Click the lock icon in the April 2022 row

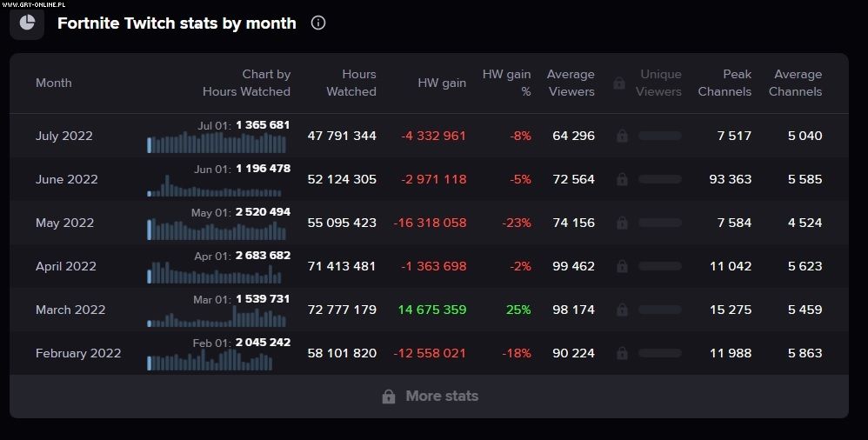(622, 266)
